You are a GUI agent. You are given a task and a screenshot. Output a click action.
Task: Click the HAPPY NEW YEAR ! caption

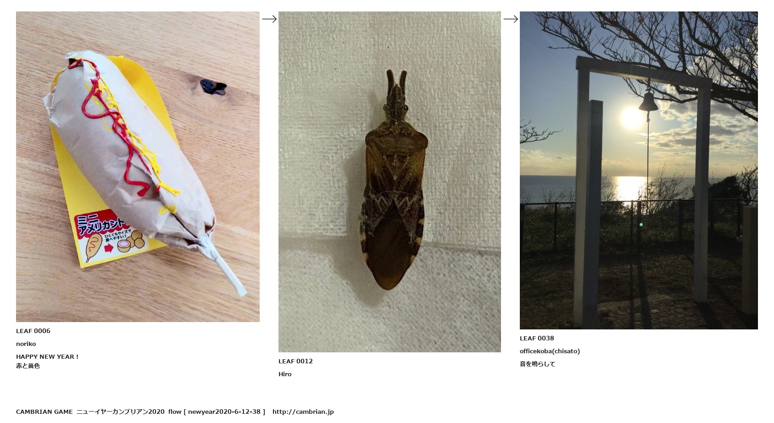(x=47, y=356)
